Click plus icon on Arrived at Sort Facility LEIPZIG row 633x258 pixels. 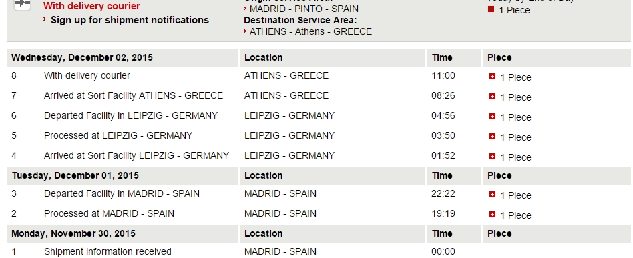(492, 157)
